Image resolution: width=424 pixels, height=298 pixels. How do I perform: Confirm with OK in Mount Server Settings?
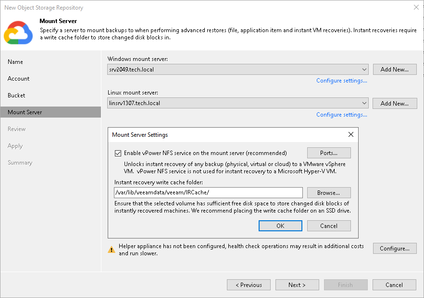click(280, 226)
